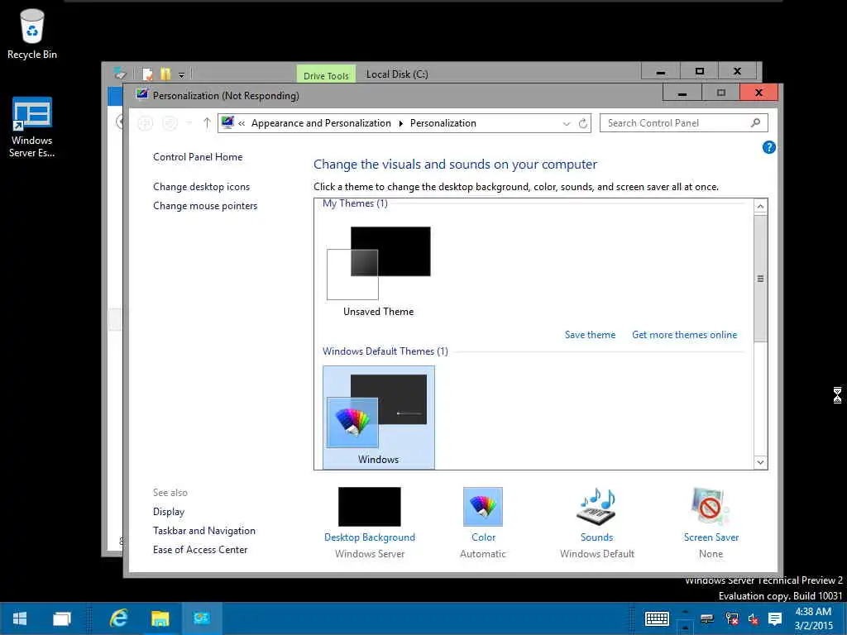This screenshot has height=635, width=847.
Task: Expand the arrow after Appearance and Personalization
Action: (401, 124)
